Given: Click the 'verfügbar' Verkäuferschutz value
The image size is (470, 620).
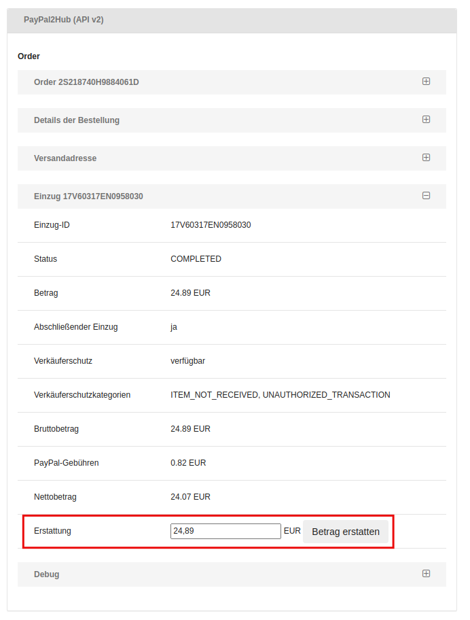Looking at the screenshot, I should [x=187, y=361].
